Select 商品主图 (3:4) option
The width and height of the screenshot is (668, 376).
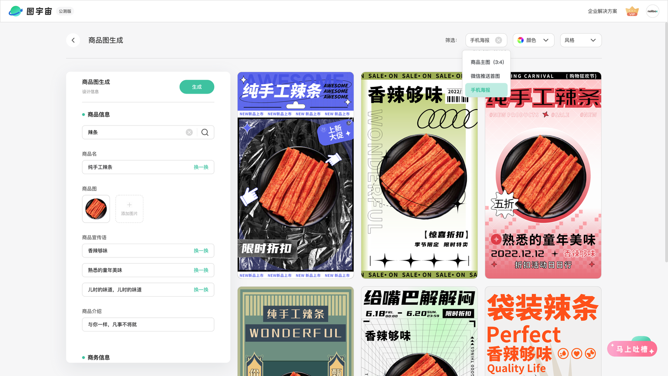(x=487, y=62)
